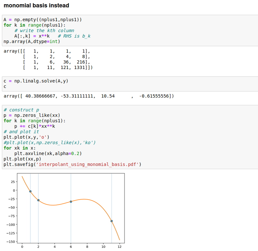Image resolution: width=258 pixels, height=251 pixels.
Task: Click the data point at x=1 on plot
Action: click(x=30, y=191)
